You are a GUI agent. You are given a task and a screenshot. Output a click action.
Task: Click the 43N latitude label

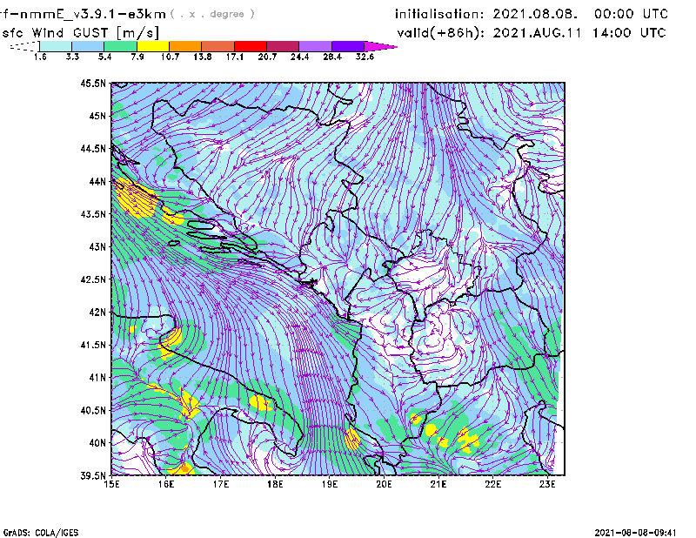97,246
